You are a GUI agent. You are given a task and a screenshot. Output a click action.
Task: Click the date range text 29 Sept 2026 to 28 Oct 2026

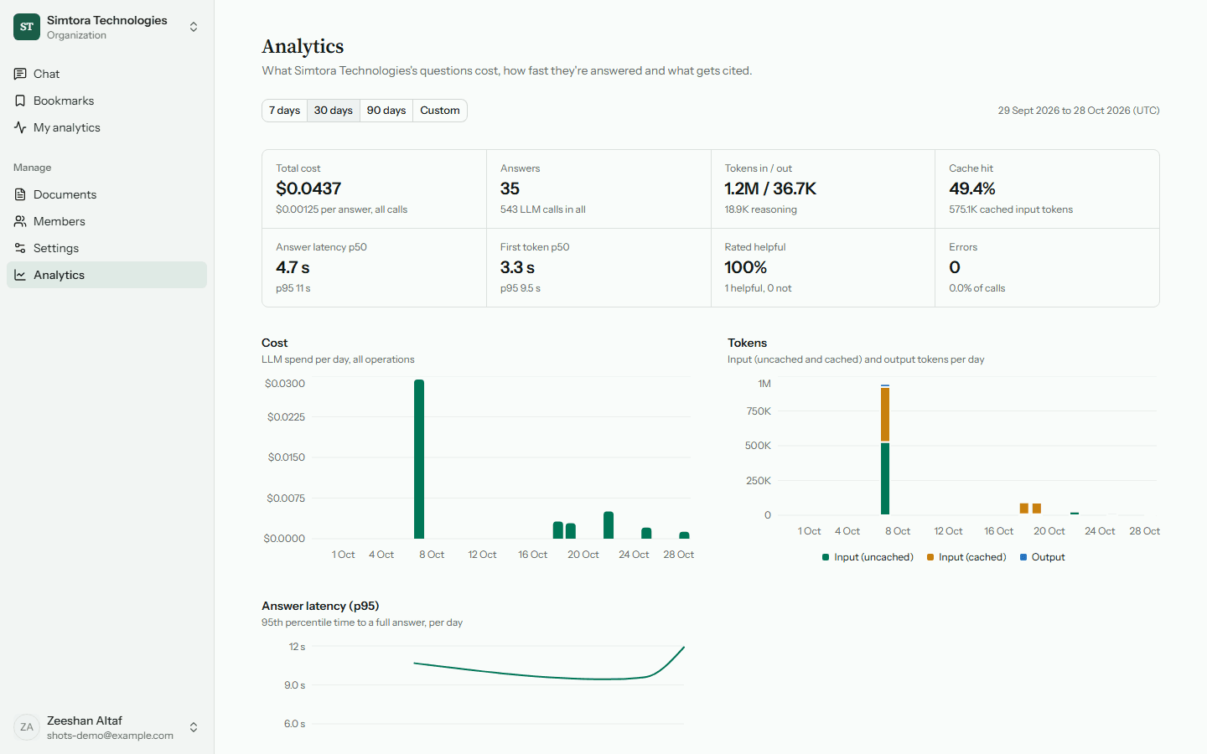[x=1079, y=111]
